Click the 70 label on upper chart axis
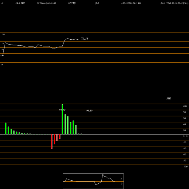189x189 pixels. pos(3,43)
